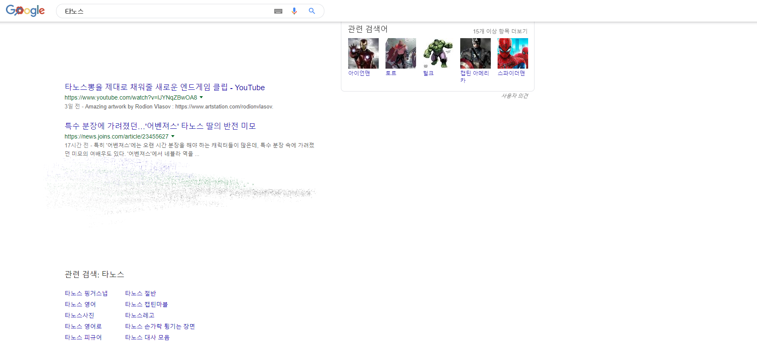Click the 관련 검색어 panel heading
Image resolution: width=757 pixels, height=344 pixels.
click(368, 29)
